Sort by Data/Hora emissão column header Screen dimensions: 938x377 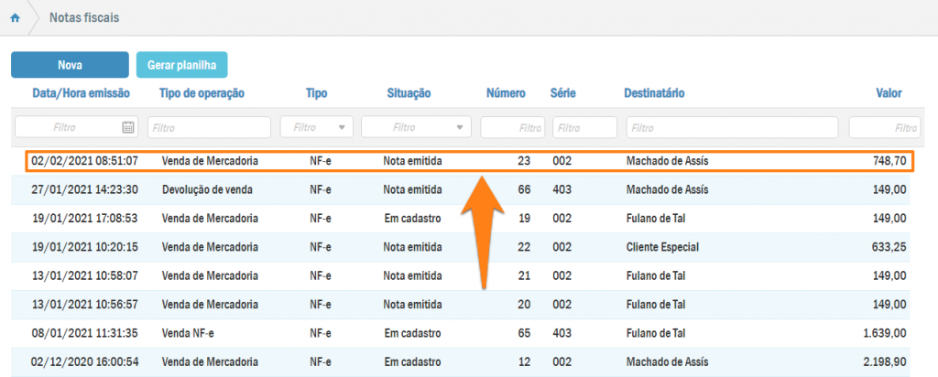[82, 93]
